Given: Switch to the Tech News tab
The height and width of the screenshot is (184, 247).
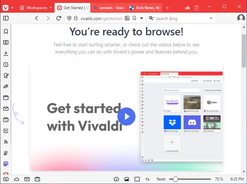Looking at the screenshot, I should pyautogui.click(x=145, y=8).
